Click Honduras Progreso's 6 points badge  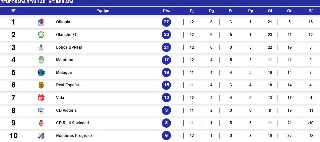point(166,136)
